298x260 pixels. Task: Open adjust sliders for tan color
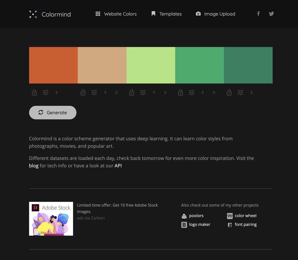click(x=94, y=92)
